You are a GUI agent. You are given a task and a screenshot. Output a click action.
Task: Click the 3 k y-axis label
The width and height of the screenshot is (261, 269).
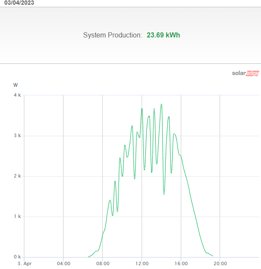click(x=17, y=135)
